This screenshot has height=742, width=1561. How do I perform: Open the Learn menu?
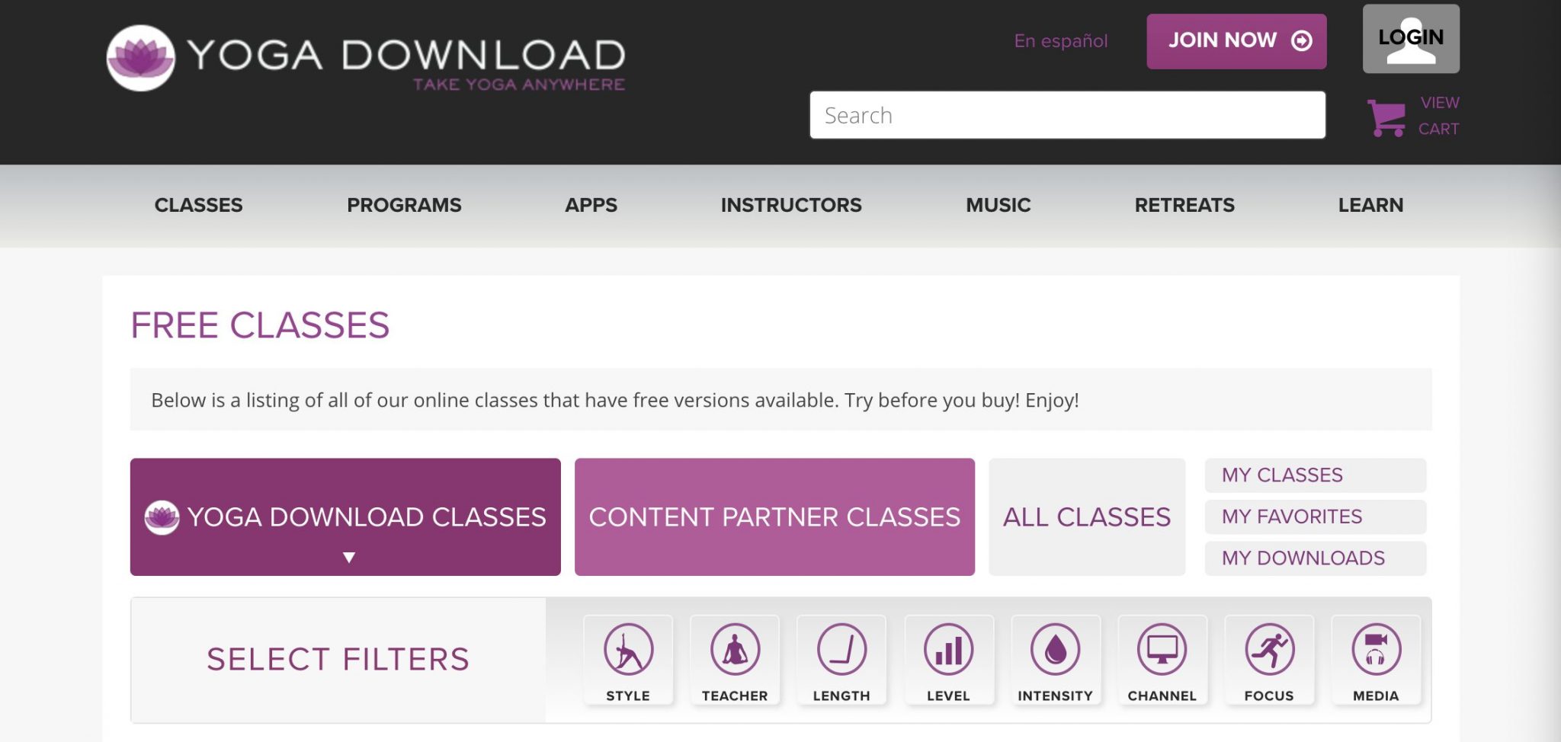pyautogui.click(x=1370, y=205)
